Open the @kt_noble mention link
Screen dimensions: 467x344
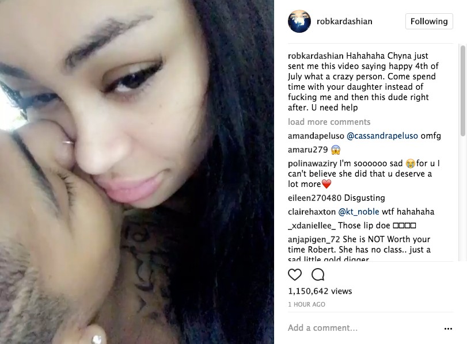pyautogui.click(x=359, y=212)
